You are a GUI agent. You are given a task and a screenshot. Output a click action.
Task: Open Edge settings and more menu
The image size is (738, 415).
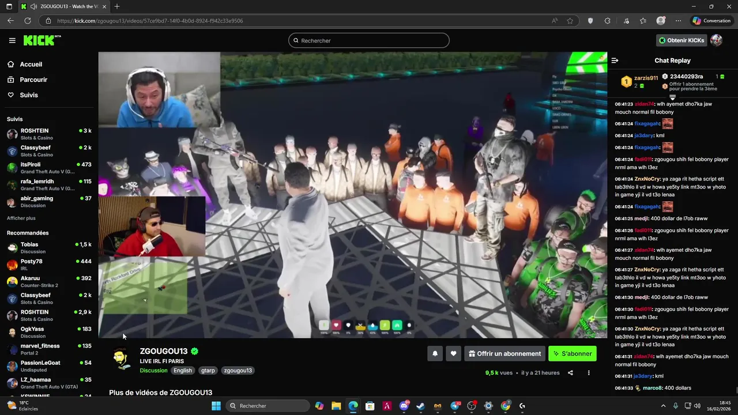(678, 21)
